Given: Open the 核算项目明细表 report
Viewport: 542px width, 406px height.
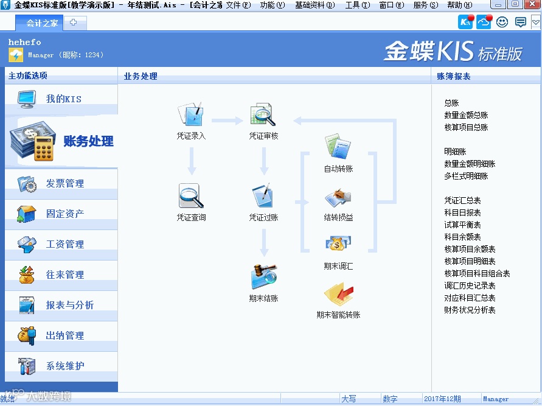Looking at the screenshot, I should pos(470,261).
